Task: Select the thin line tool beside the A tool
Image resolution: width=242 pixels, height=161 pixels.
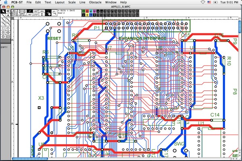Action: (x=3, y=16)
